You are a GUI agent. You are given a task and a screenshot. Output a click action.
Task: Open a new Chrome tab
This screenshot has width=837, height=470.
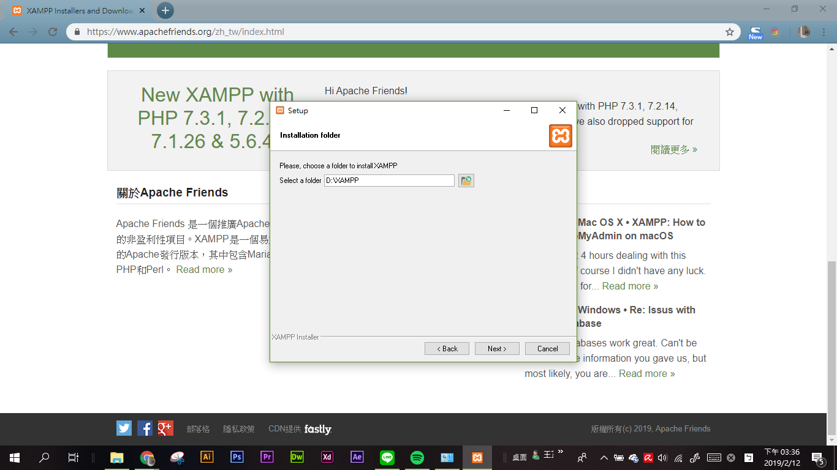(165, 10)
